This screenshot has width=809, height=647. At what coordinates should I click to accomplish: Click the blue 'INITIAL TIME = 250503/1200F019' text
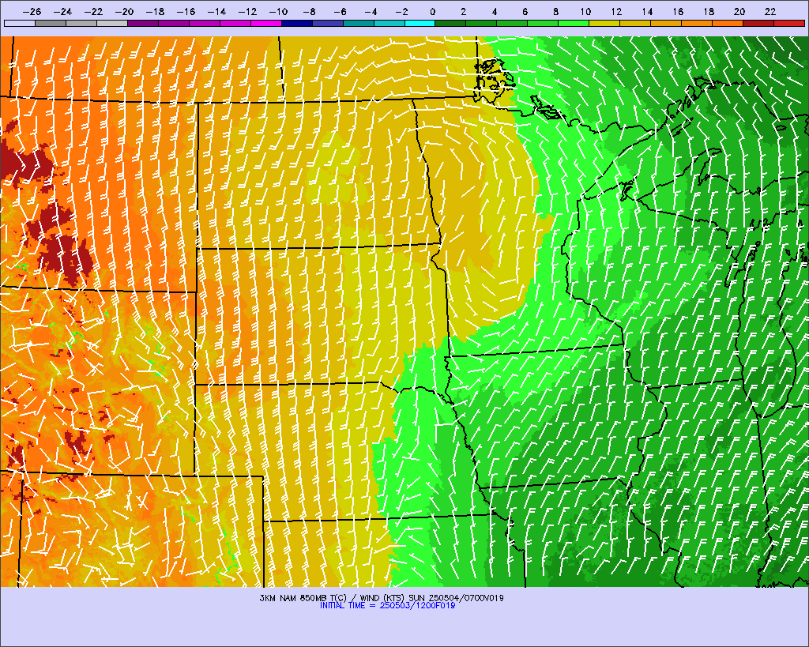[x=387, y=606]
